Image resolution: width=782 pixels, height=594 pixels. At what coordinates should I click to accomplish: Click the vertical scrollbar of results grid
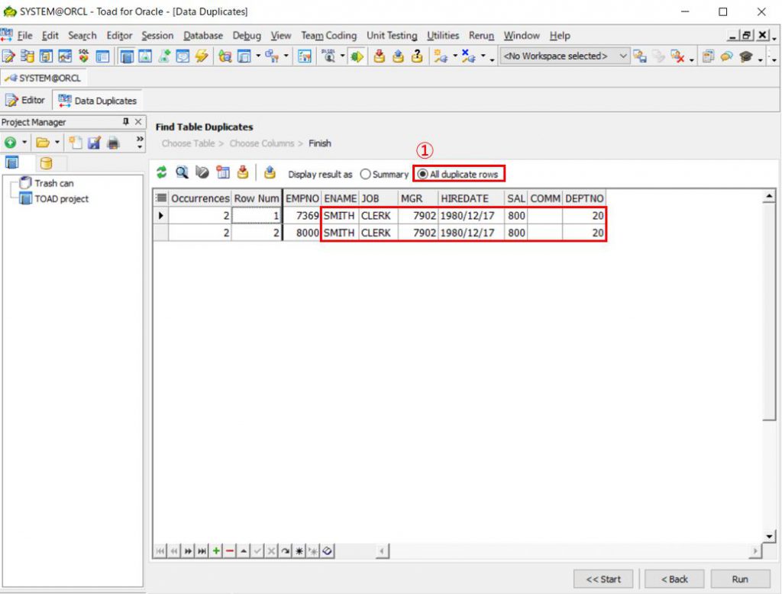point(769,311)
